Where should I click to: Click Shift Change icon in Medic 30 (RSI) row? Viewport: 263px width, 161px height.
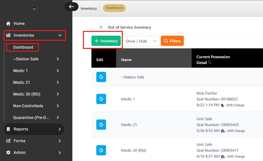pyautogui.click(x=223, y=156)
